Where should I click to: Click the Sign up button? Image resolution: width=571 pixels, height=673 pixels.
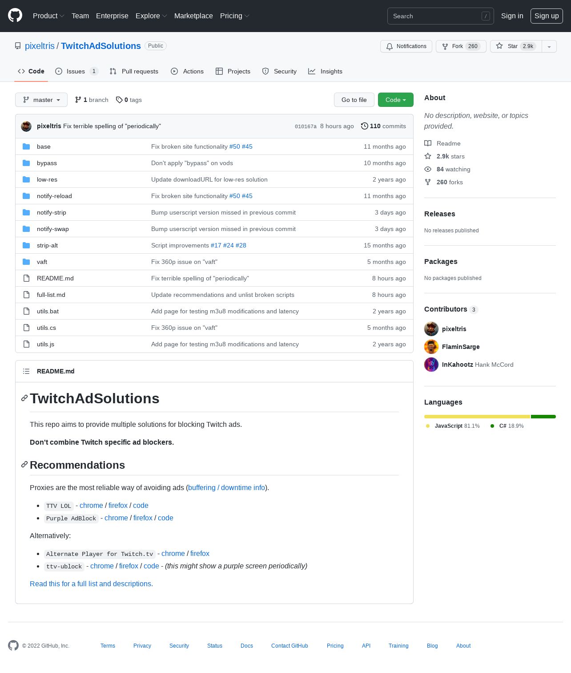[547, 16]
